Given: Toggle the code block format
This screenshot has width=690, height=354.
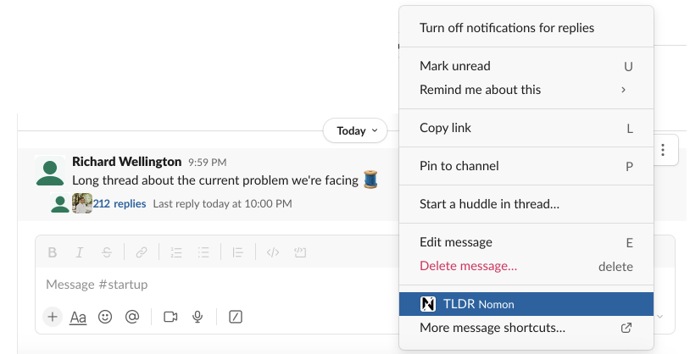Looking at the screenshot, I should tap(300, 252).
